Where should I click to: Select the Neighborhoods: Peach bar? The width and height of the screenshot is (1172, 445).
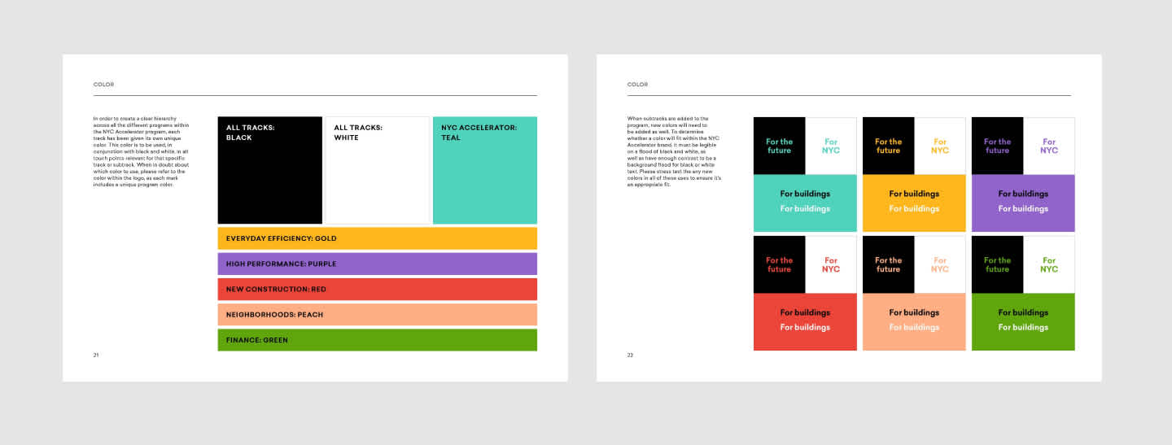coord(377,315)
